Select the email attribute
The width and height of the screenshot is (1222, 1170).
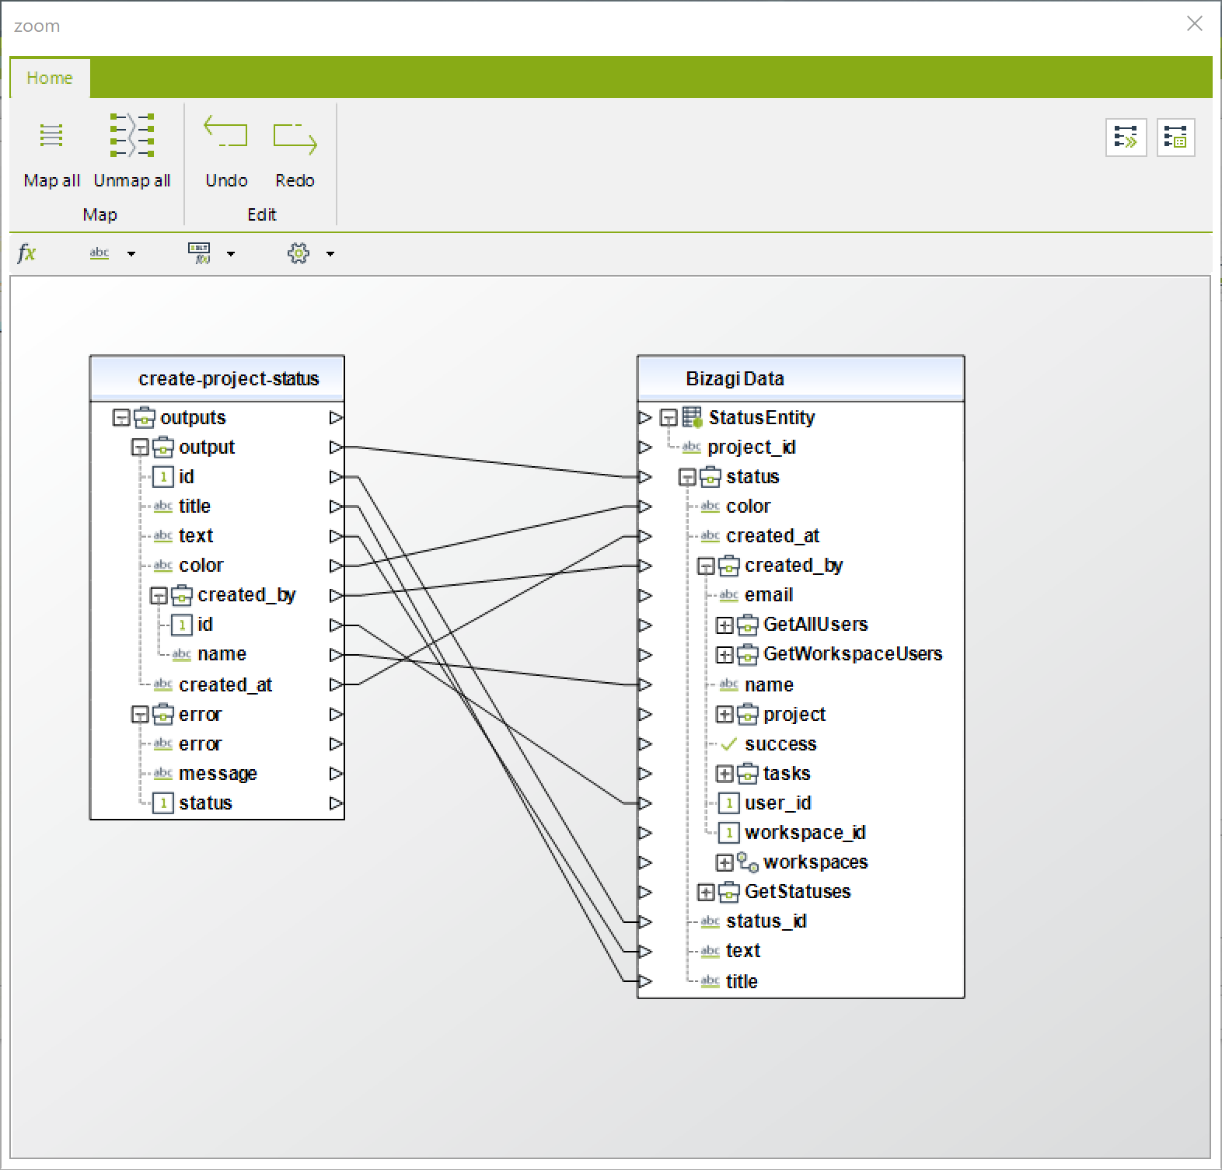[x=769, y=596]
